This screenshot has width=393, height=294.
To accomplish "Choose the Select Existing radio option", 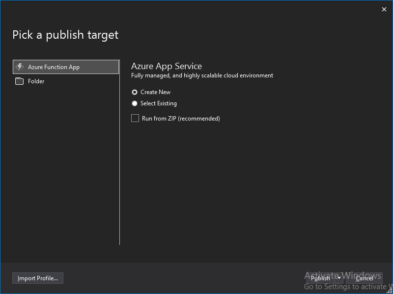I will click(135, 103).
